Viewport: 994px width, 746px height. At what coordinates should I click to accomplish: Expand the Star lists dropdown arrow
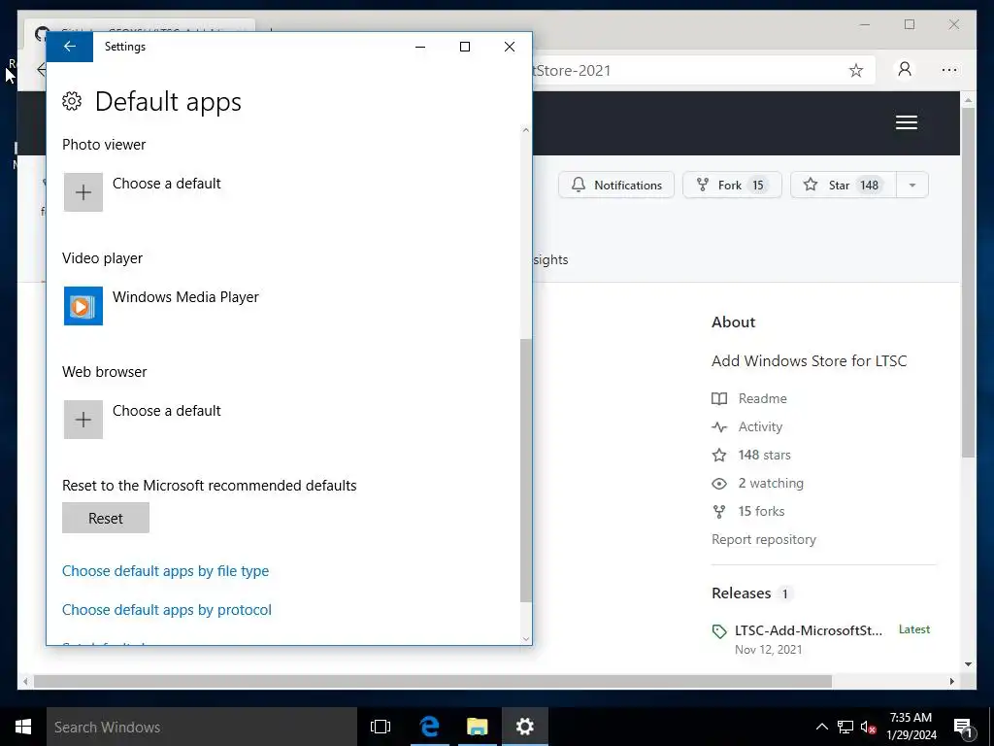[x=912, y=185]
